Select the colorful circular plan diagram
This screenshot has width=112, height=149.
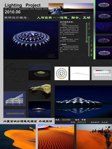61,73
